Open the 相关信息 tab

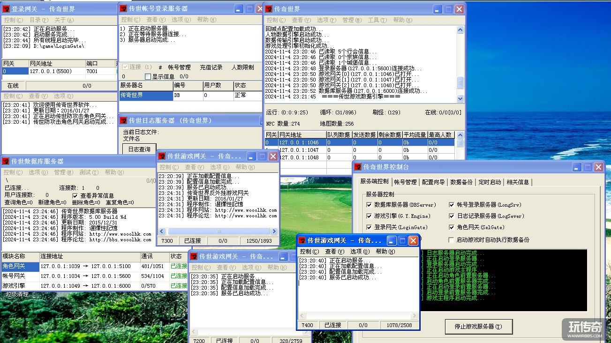pos(518,182)
